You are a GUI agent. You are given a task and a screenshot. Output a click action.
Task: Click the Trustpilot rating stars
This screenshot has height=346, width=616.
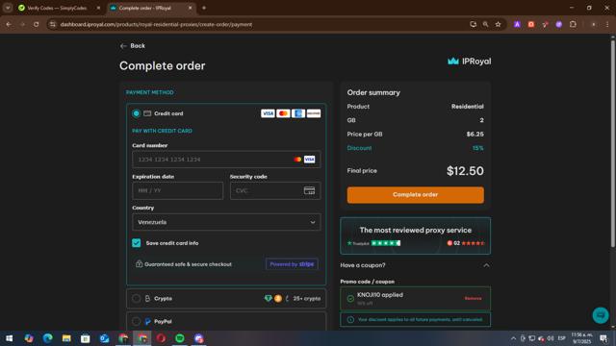click(386, 243)
